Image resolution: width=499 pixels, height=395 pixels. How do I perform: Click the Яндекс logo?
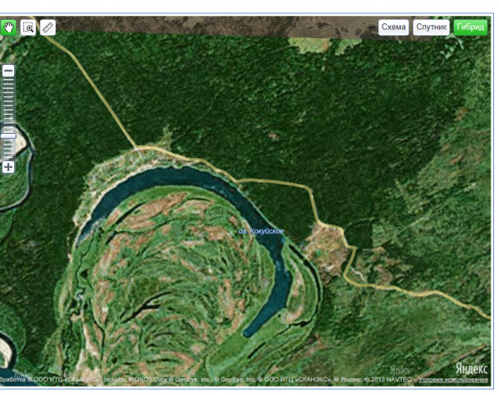point(472,368)
